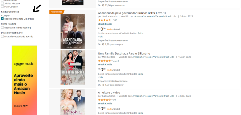241x115 pixels.
Task: Click the star rating of Abandonada pelo governador
Action: [x=104, y=20]
